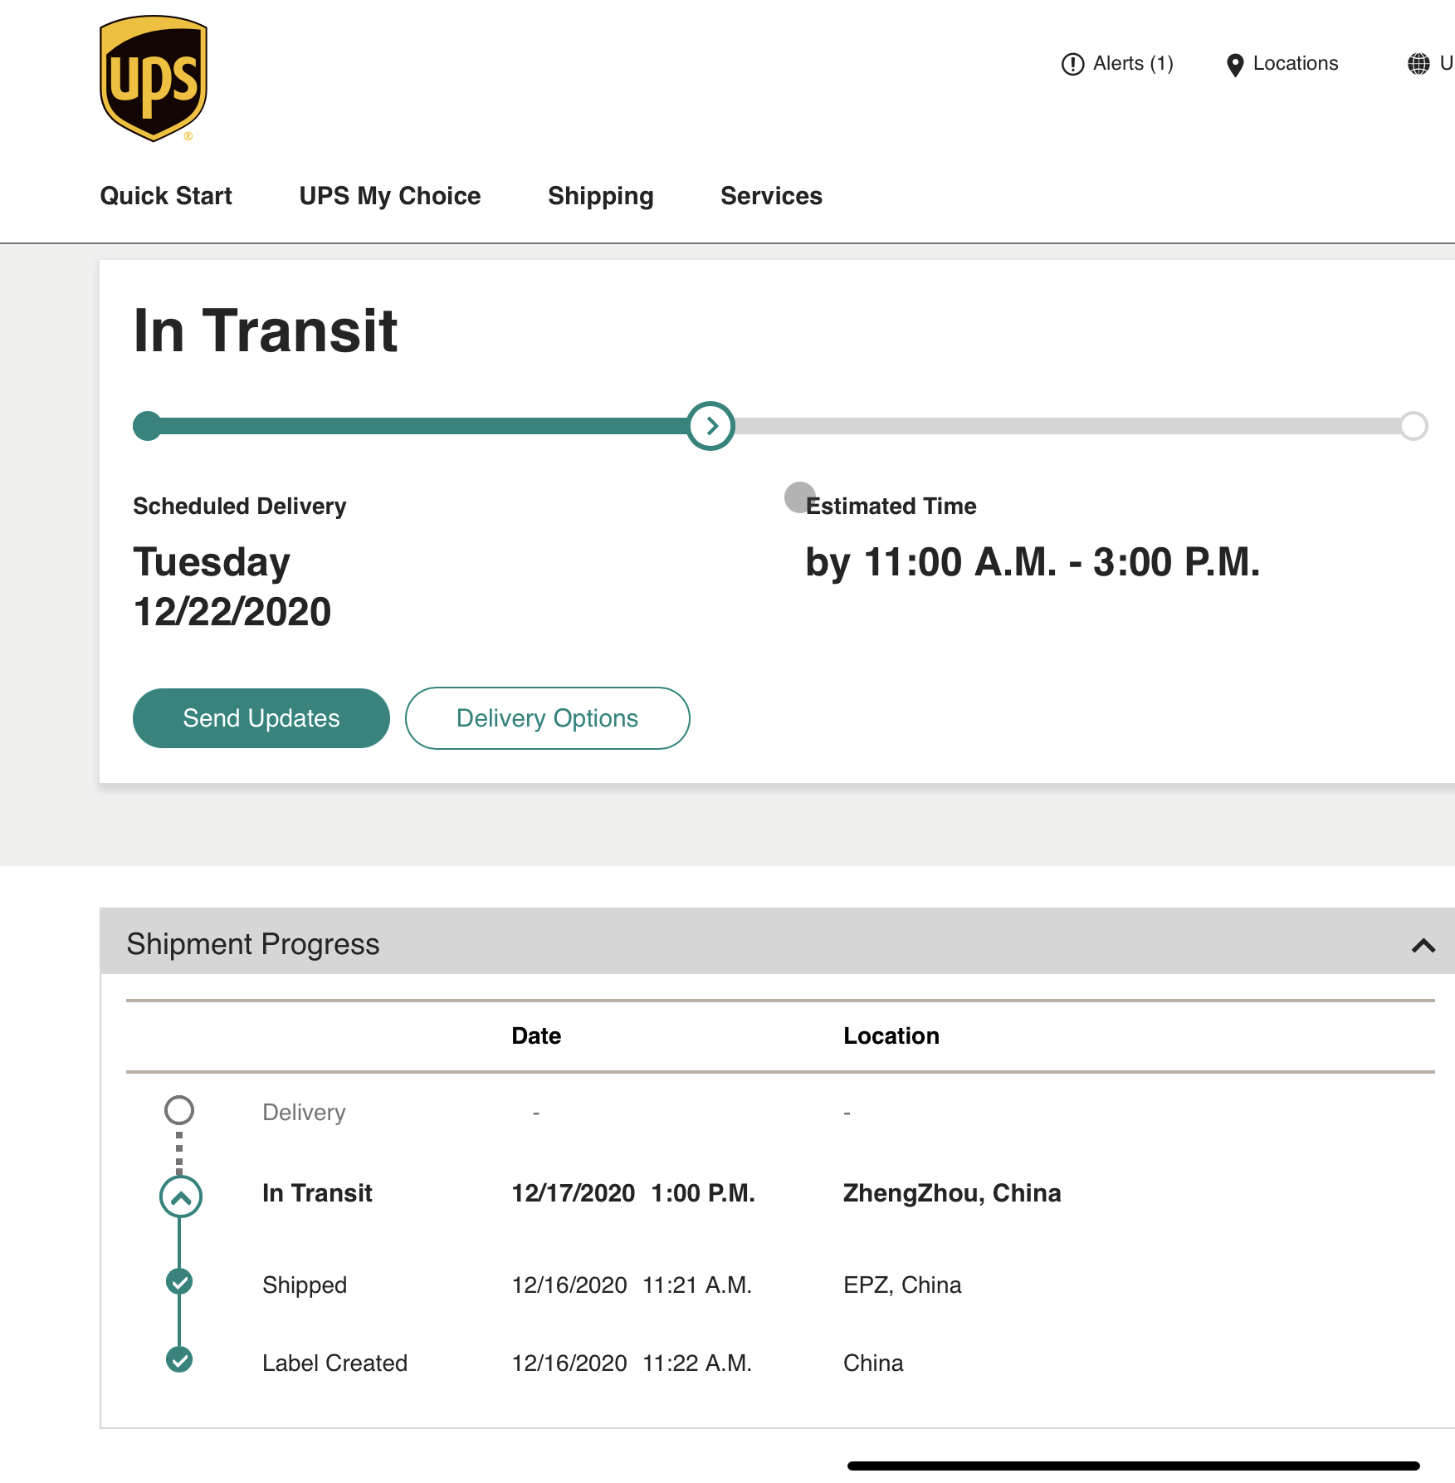Click the Label Created checkmark icon
Image resolution: width=1455 pixels, height=1483 pixels.
pyautogui.click(x=179, y=1360)
